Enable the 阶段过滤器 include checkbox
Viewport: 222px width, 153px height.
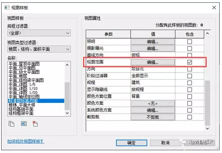(x=190, y=76)
